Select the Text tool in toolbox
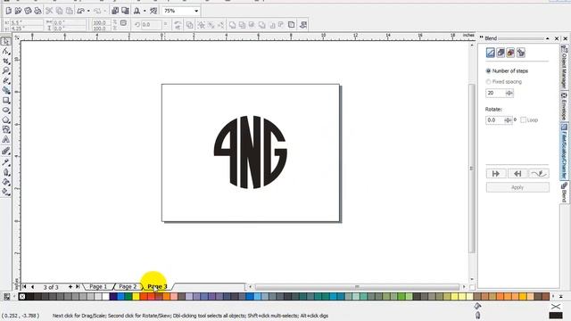The width and height of the screenshot is (571, 321). pos(6,139)
